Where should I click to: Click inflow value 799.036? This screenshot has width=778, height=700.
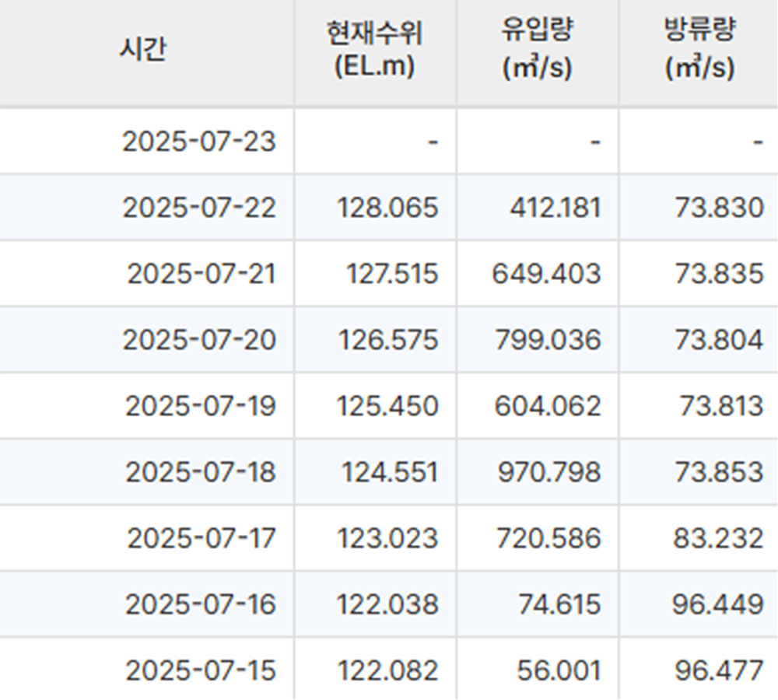tap(548, 341)
